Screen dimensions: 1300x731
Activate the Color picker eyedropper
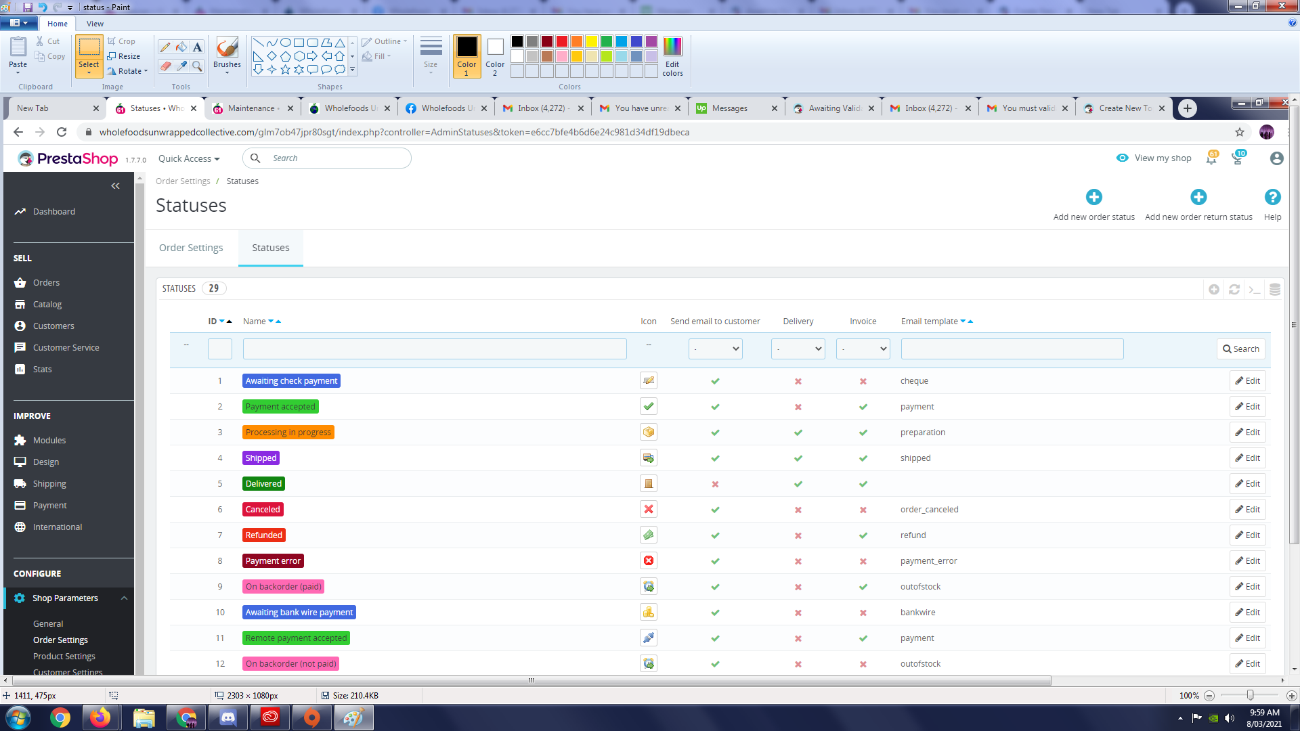tap(181, 66)
